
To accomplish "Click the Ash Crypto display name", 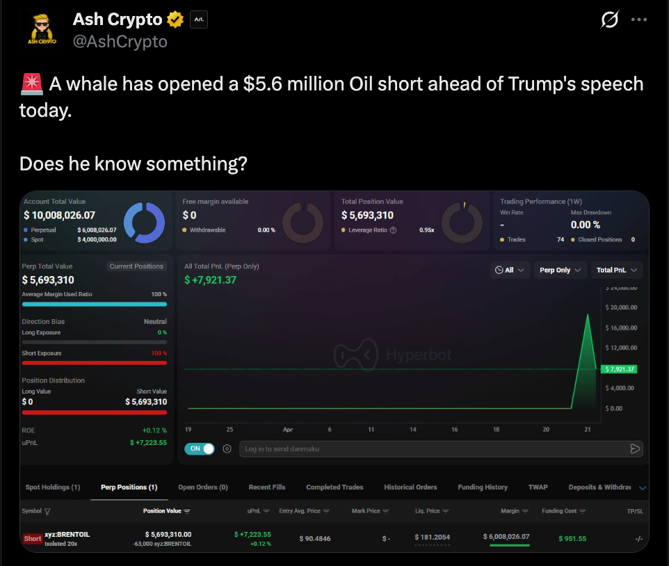I will point(118,20).
